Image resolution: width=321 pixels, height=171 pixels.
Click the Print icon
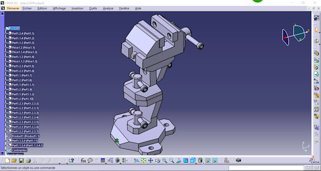(x=28, y=161)
